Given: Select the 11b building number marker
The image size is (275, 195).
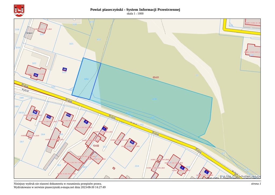Looking at the screenshot, I should (68, 115).
